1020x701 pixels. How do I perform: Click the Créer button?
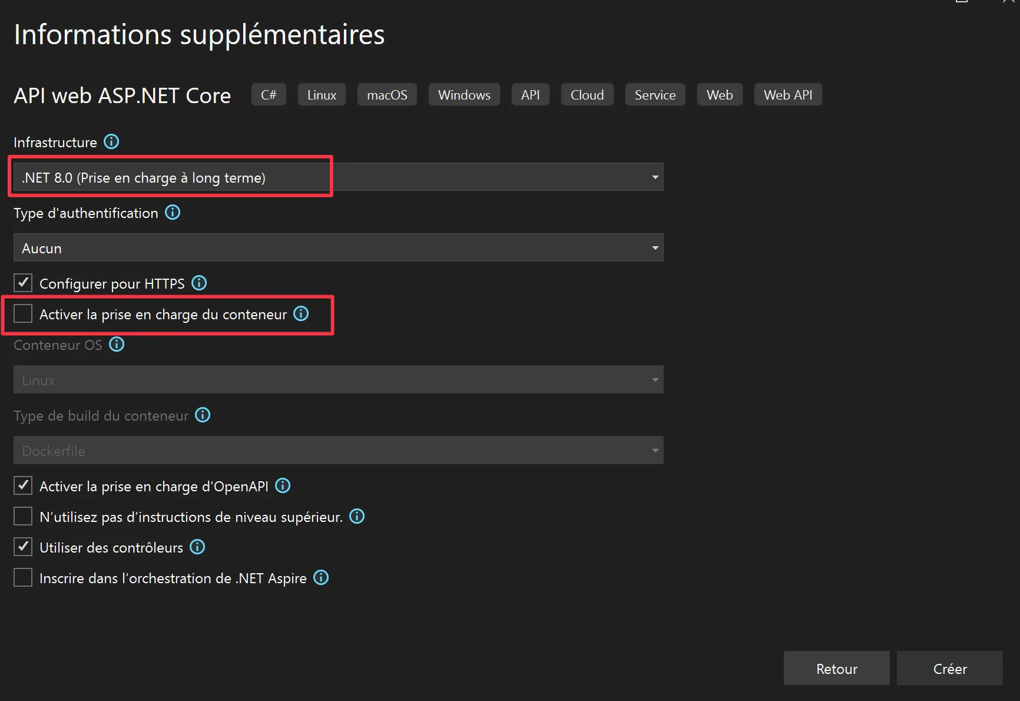point(949,669)
